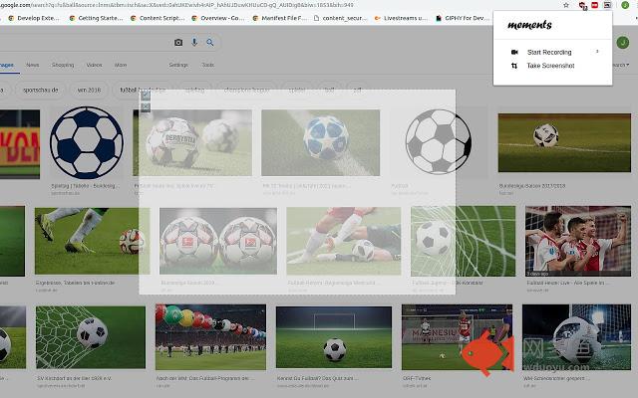638x398 pixels.
Task: Open the search Settings menu
Action: [x=178, y=65]
